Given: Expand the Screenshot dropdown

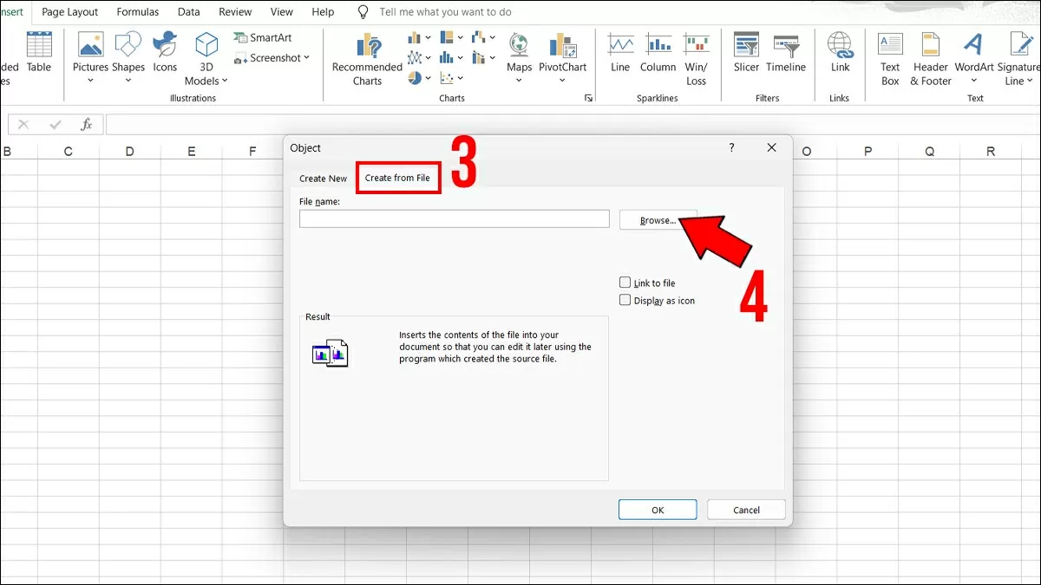Looking at the screenshot, I should point(306,58).
